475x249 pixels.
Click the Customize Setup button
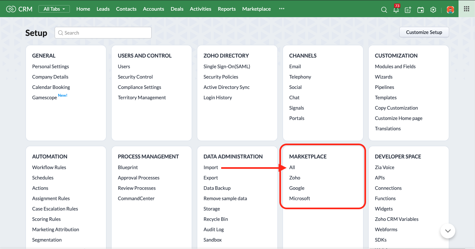click(424, 32)
